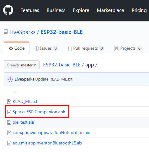
Task: Open the com.puravidaapps.TaifunNotification.aix file
Action: (51, 132)
